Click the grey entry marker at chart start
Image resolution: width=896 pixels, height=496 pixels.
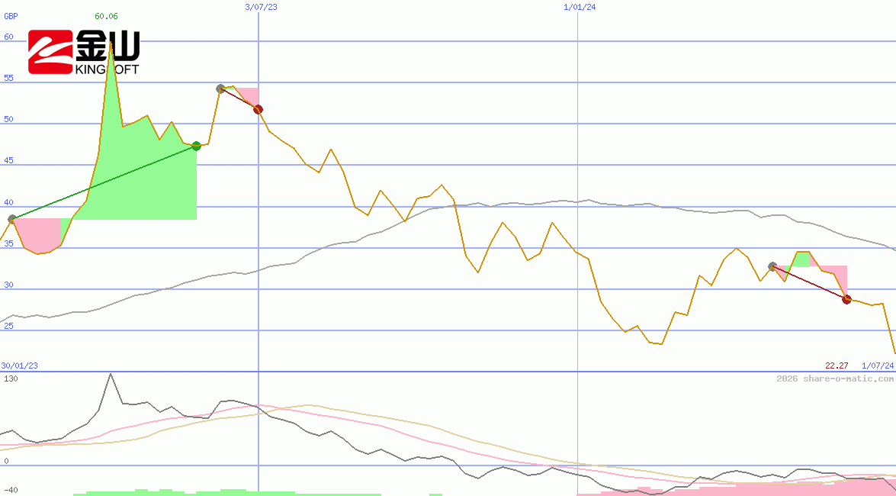point(11,219)
